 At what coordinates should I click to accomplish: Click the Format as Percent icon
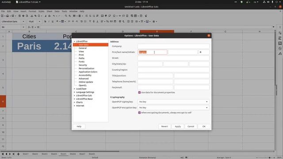pos(107,22)
